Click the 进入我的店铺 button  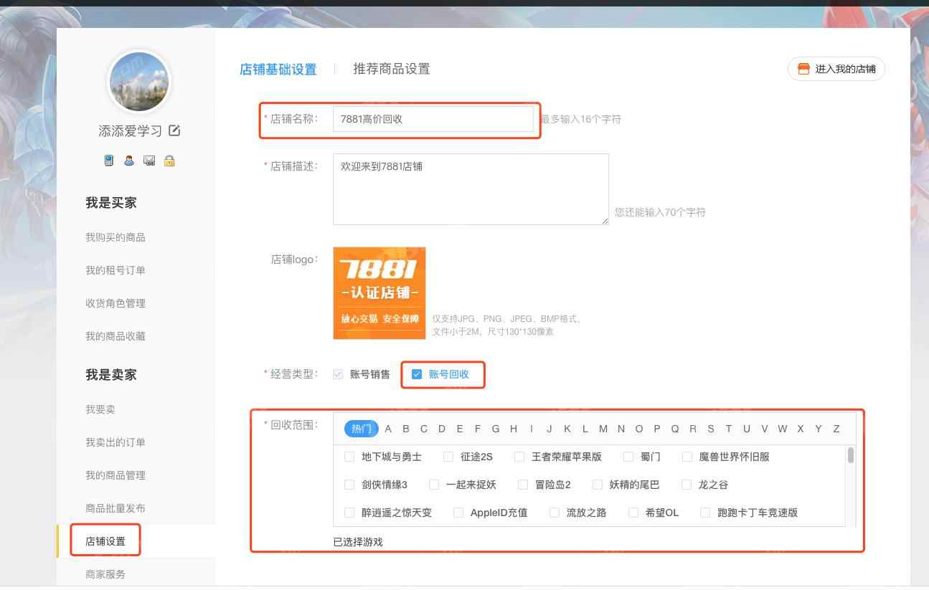[836, 69]
